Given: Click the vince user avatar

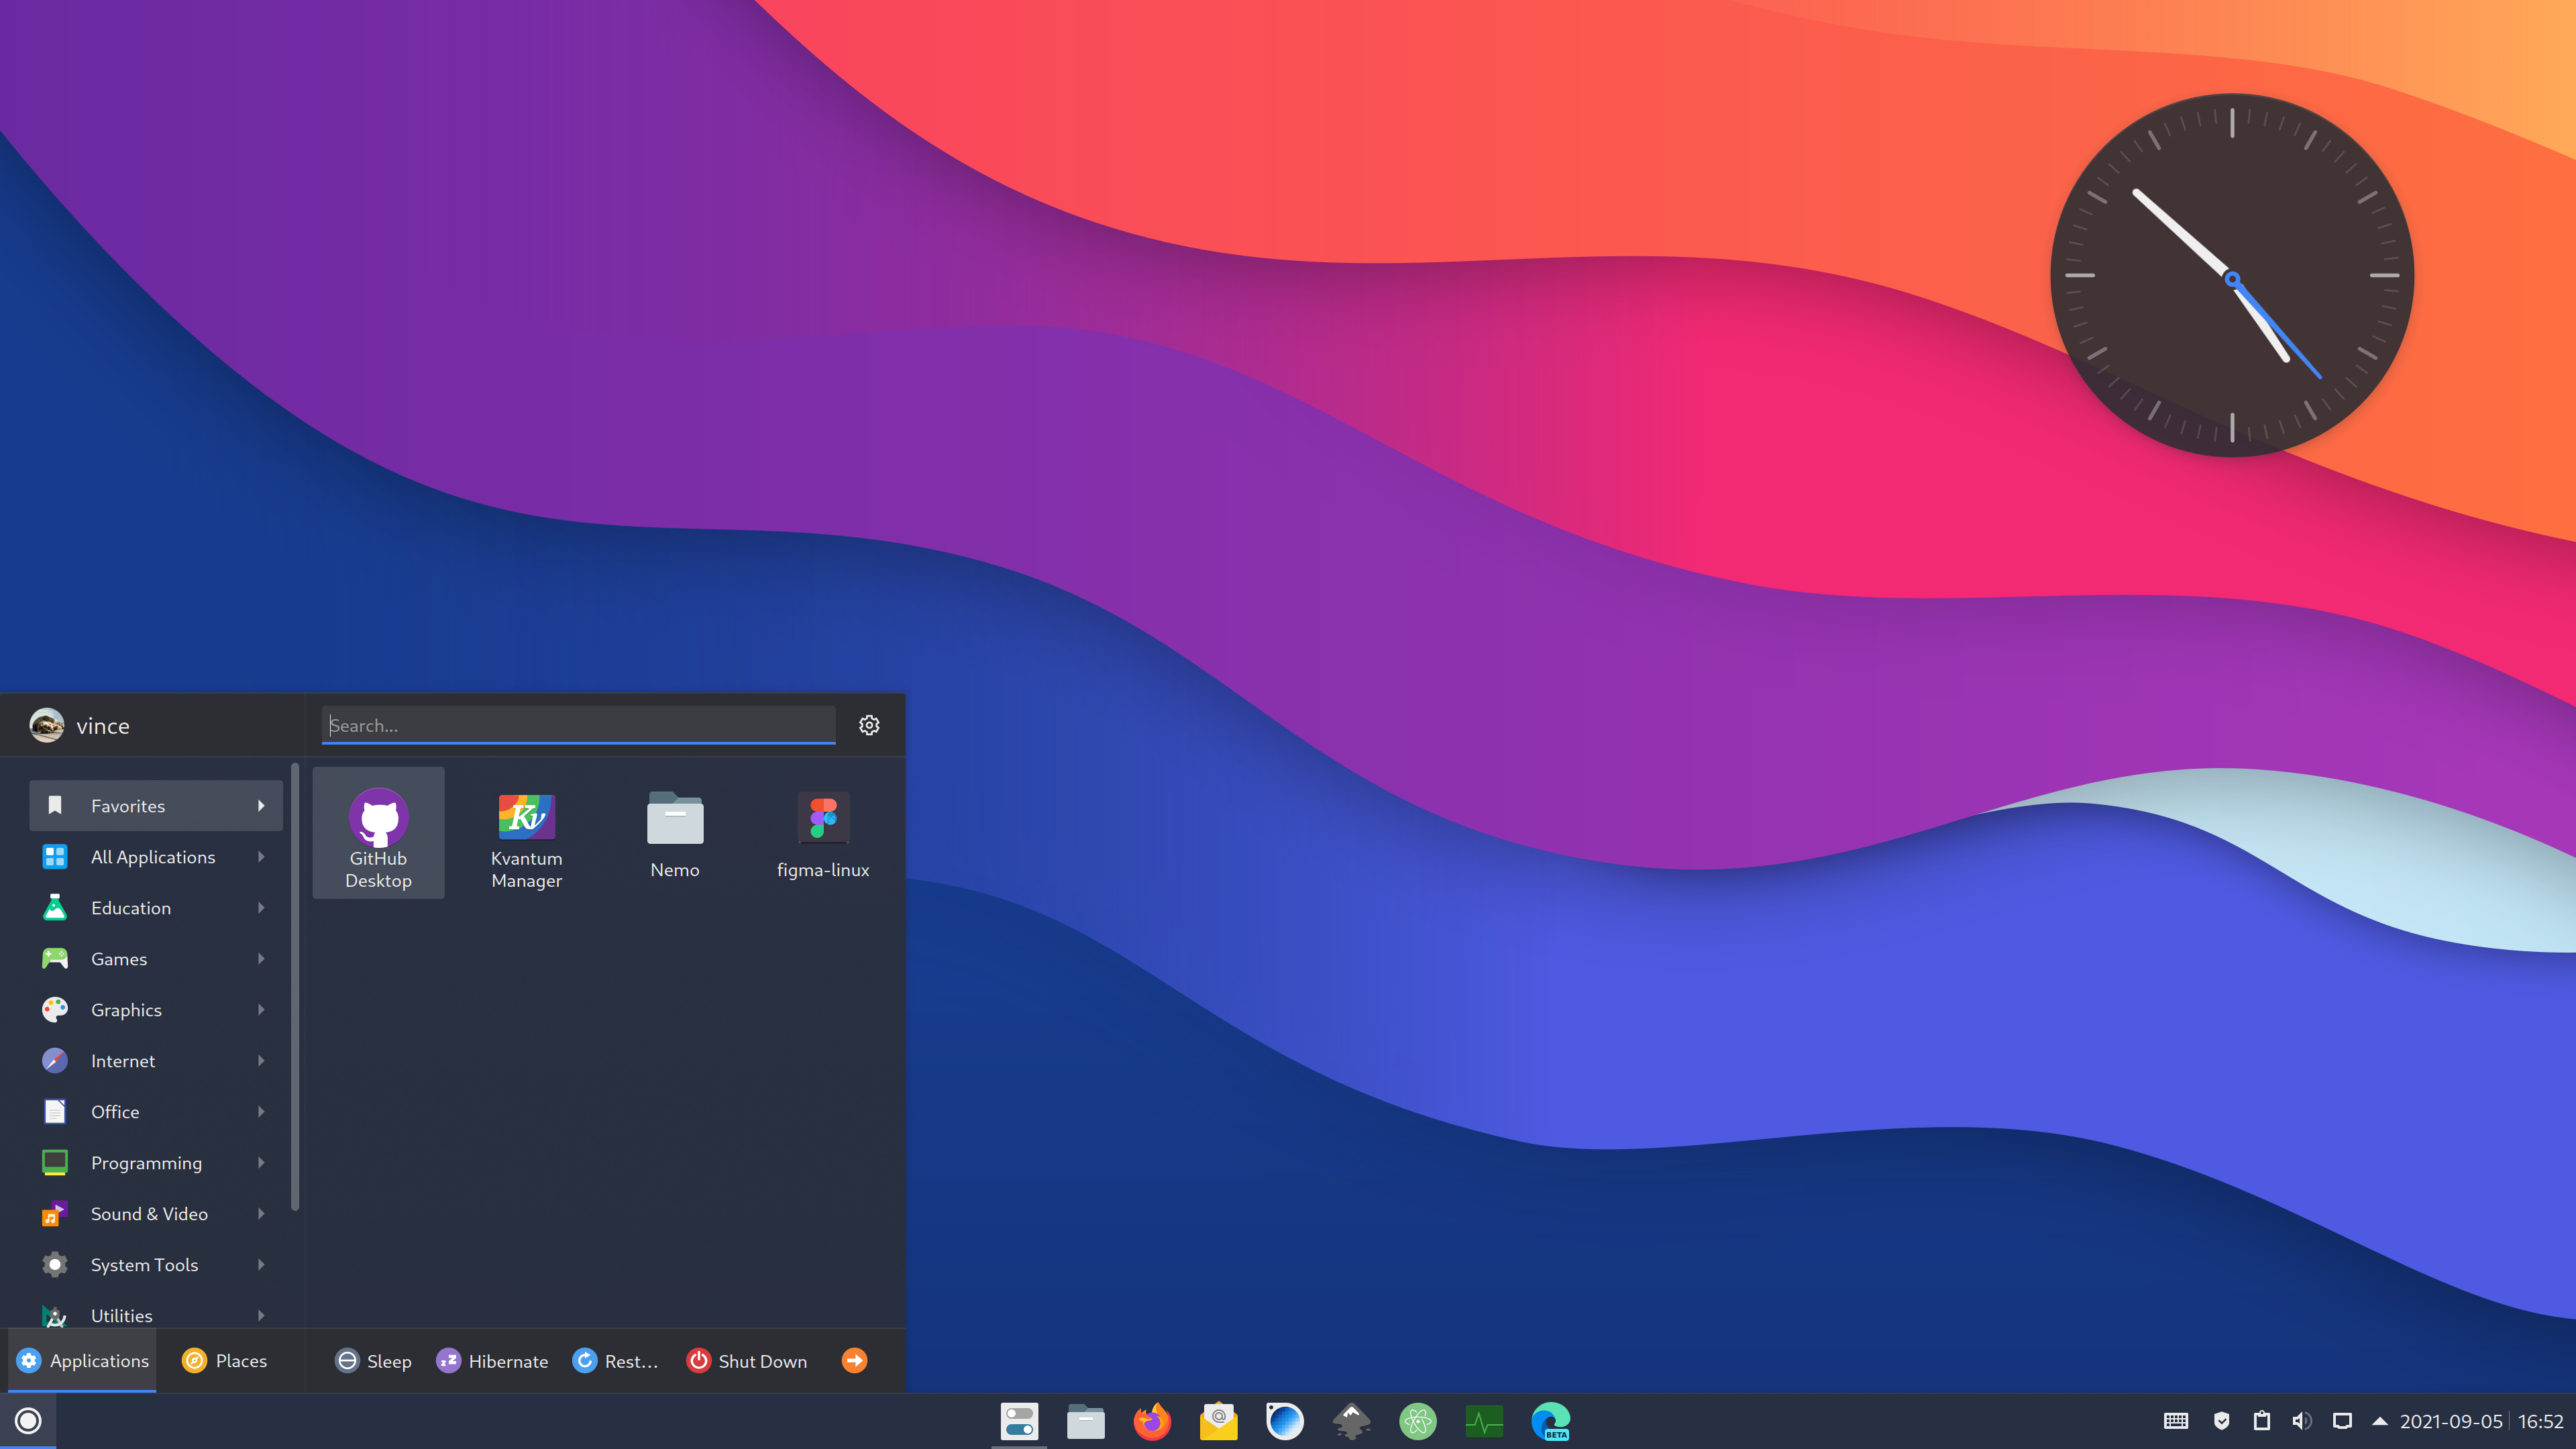Looking at the screenshot, I should pyautogui.click(x=46, y=725).
